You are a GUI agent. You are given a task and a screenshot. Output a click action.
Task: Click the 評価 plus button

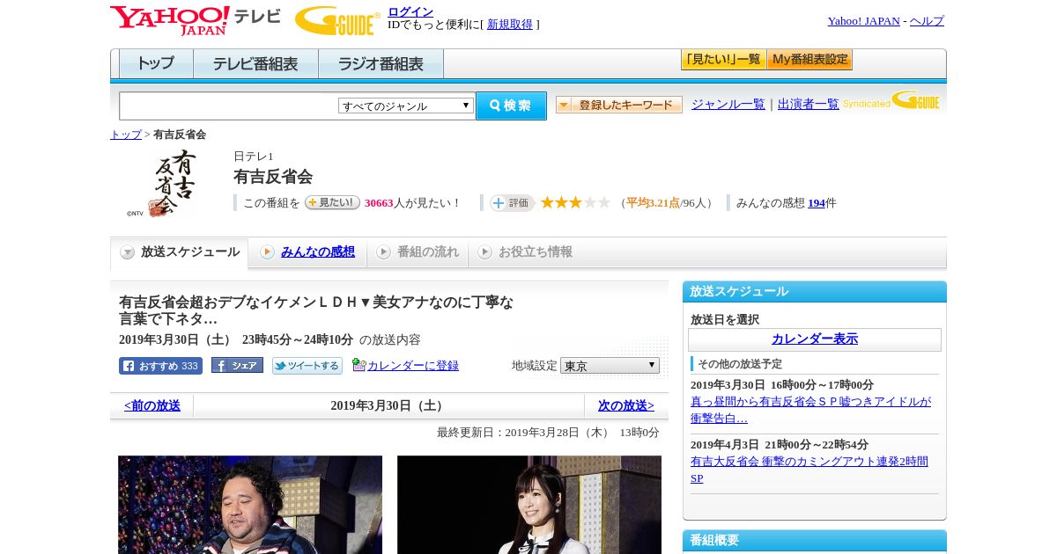513,203
